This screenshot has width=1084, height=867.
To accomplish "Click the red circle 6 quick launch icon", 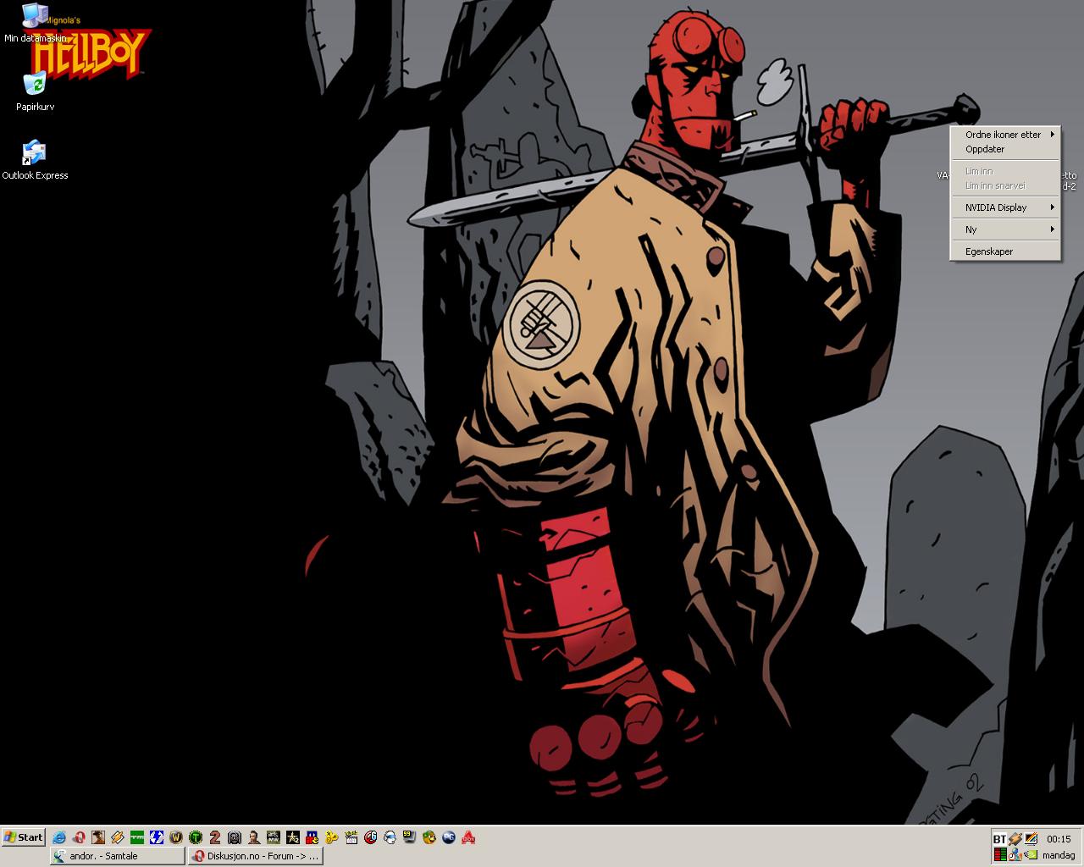I will point(371,837).
